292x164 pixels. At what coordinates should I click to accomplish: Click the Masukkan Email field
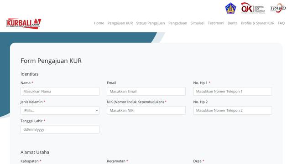click(x=146, y=91)
